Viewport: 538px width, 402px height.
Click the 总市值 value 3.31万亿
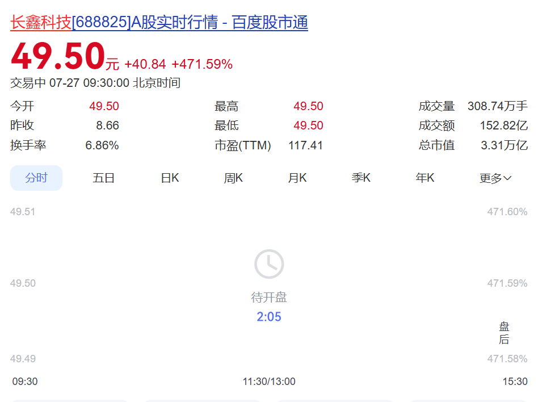[504, 145]
